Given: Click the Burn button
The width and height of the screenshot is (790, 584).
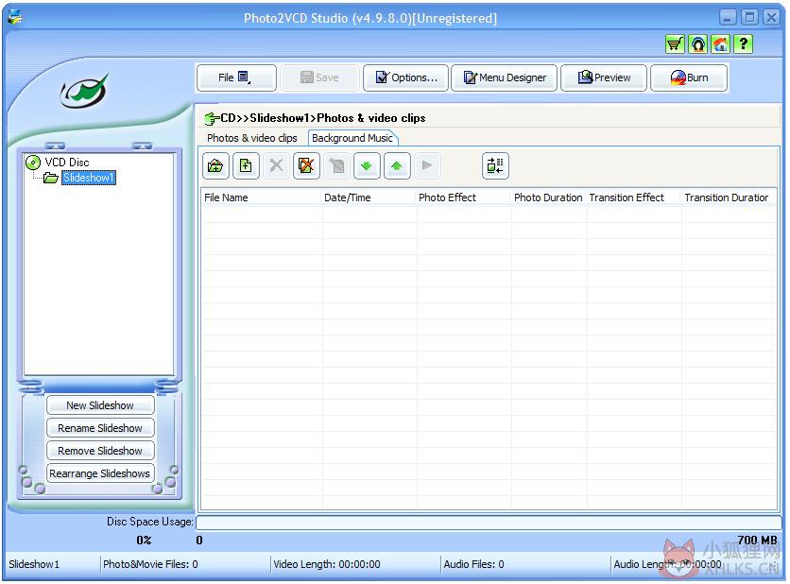Looking at the screenshot, I should [689, 77].
